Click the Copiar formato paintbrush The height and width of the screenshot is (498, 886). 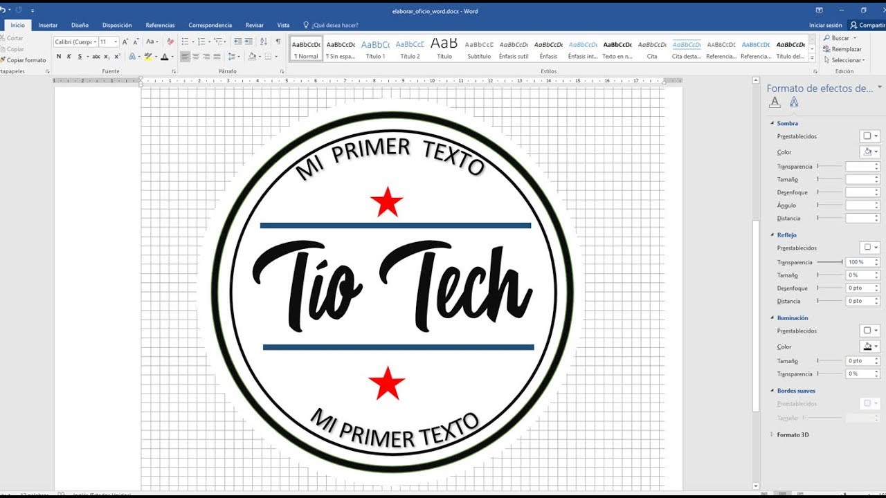(x=26, y=60)
